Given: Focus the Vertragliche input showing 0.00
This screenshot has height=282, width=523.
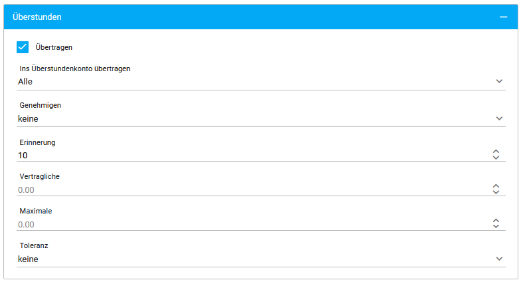Looking at the screenshot, I should pos(253,190).
